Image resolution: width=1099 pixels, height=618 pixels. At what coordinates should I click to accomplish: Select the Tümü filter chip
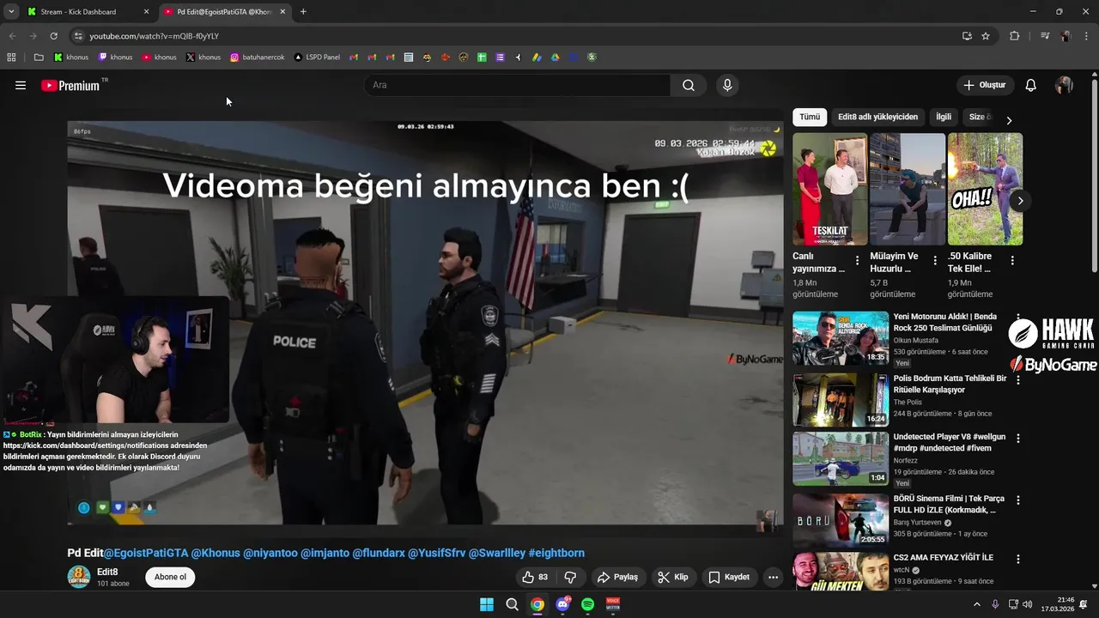coord(810,117)
